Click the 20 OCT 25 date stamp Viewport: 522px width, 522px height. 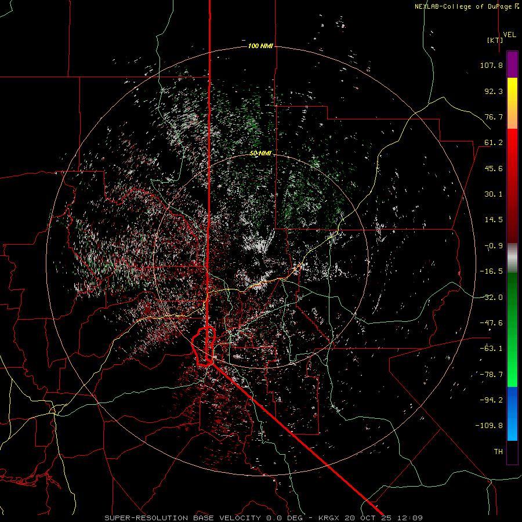click(368, 518)
